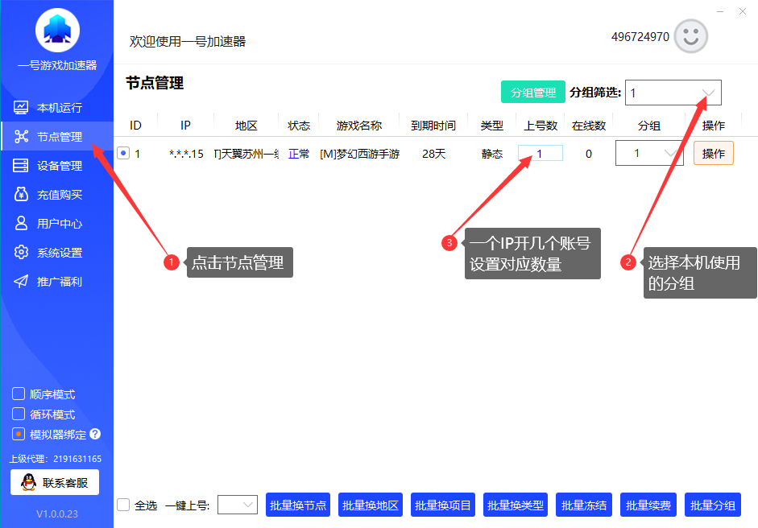This screenshot has height=528, width=758.
Task: Click the 节点管理 node icon
Action: 21,137
